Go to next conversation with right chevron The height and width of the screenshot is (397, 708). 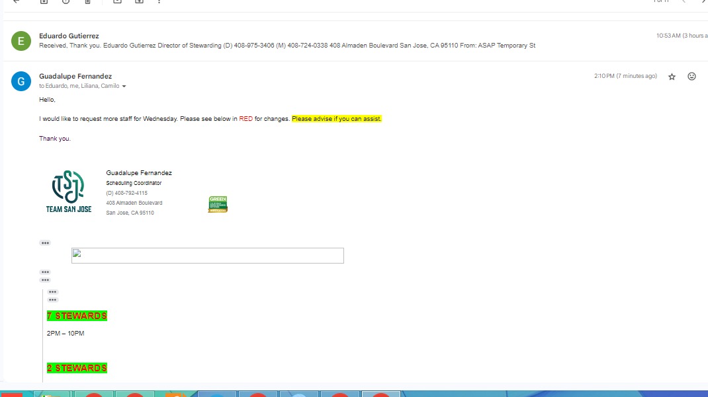click(x=703, y=2)
